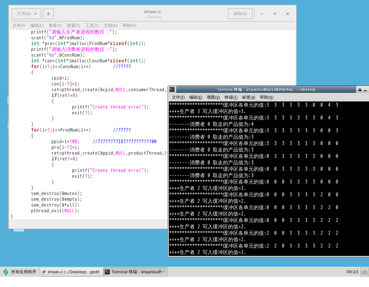Open the 视图(V) menu in terminal
This screenshot has width=369, height=287.
point(213,97)
